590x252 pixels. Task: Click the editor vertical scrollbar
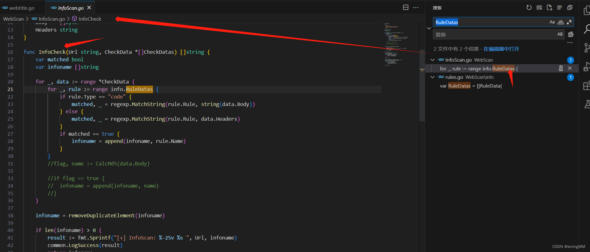point(422,72)
